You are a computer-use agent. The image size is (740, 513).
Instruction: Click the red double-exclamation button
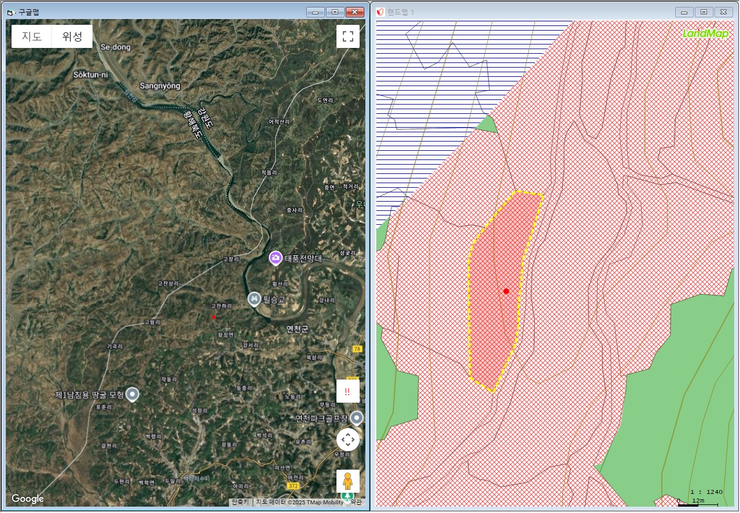pyautogui.click(x=348, y=392)
